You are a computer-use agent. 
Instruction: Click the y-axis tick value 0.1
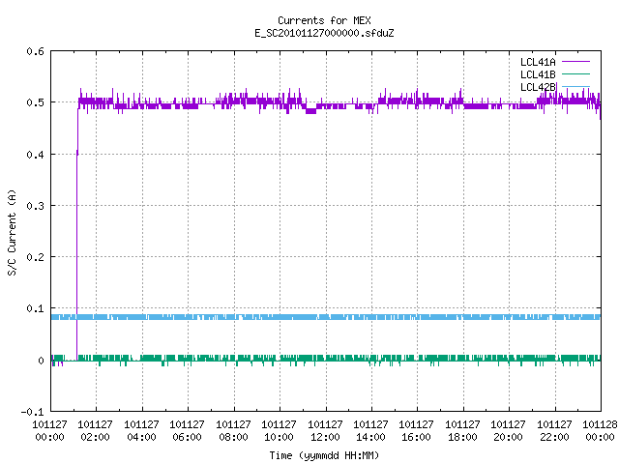(35, 308)
